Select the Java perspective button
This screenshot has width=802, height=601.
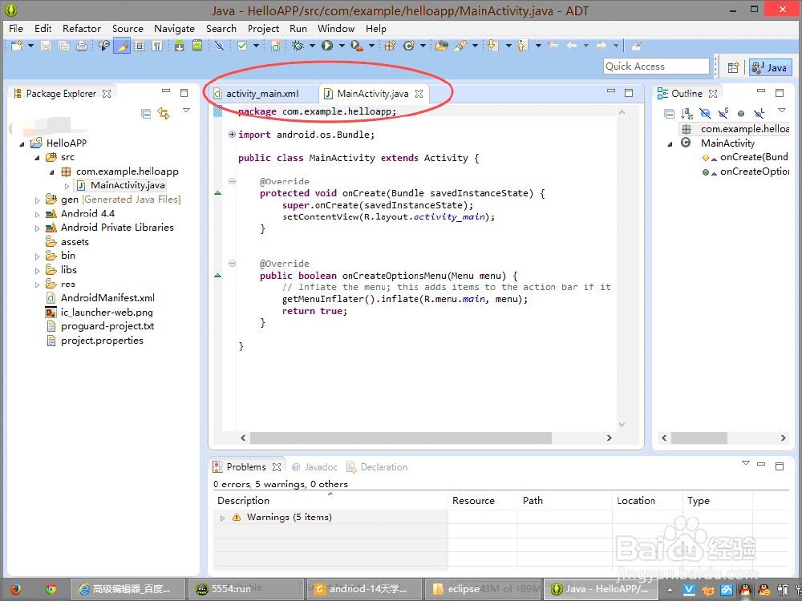(x=770, y=67)
